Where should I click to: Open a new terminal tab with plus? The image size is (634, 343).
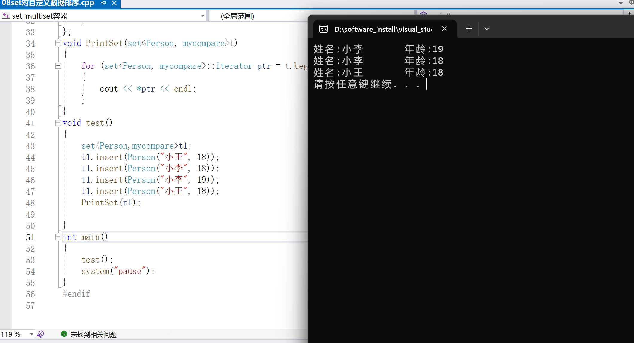(469, 29)
